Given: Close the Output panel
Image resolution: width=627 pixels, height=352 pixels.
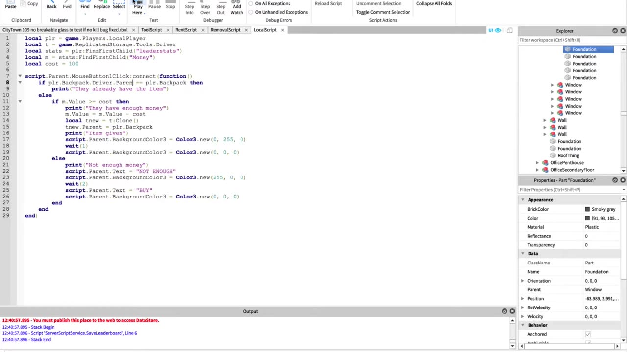Looking at the screenshot, I should pos(512,311).
